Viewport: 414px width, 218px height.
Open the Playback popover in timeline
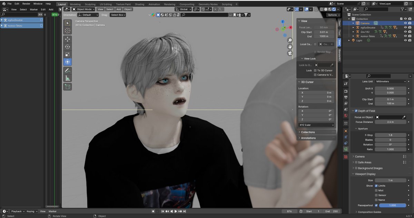17,211
